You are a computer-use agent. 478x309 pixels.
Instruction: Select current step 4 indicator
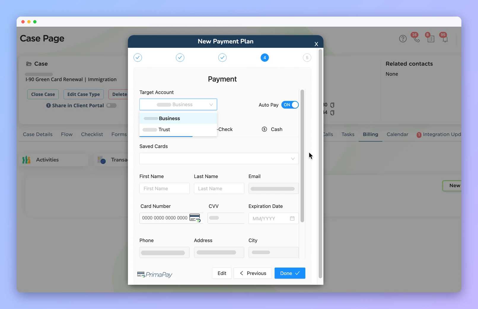pyautogui.click(x=265, y=57)
